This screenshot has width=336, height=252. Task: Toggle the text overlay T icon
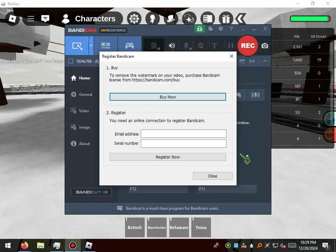click(x=215, y=46)
